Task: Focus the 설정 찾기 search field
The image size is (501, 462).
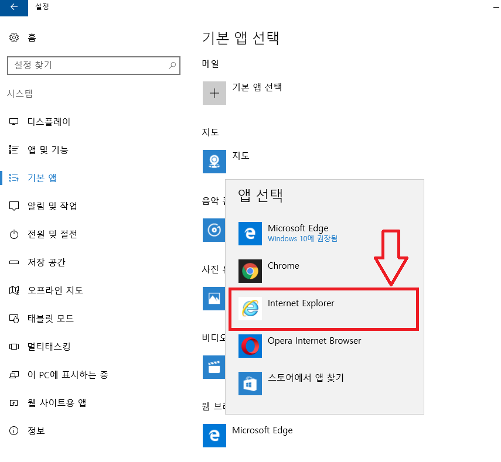Action: pyautogui.click(x=94, y=66)
